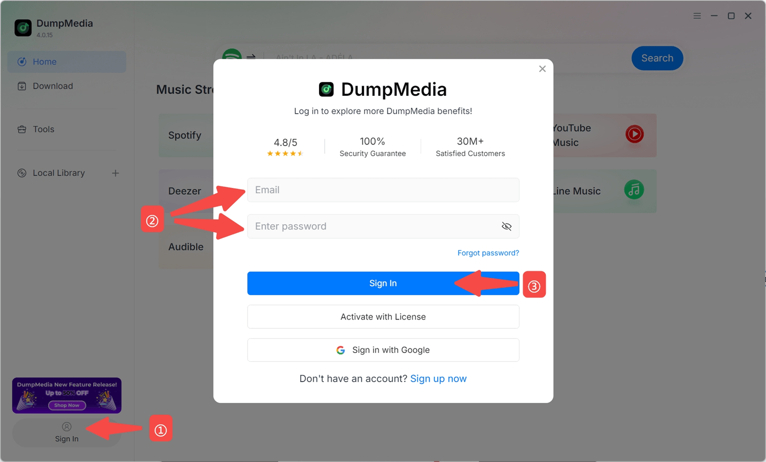Screen dimensions: 766x462
Task: Click the Search button
Action: [x=657, y=58]
